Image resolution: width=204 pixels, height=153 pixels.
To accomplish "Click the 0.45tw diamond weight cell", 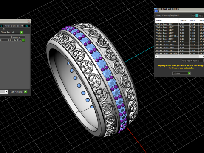I will pyautogui.click(x=17, y=40).
